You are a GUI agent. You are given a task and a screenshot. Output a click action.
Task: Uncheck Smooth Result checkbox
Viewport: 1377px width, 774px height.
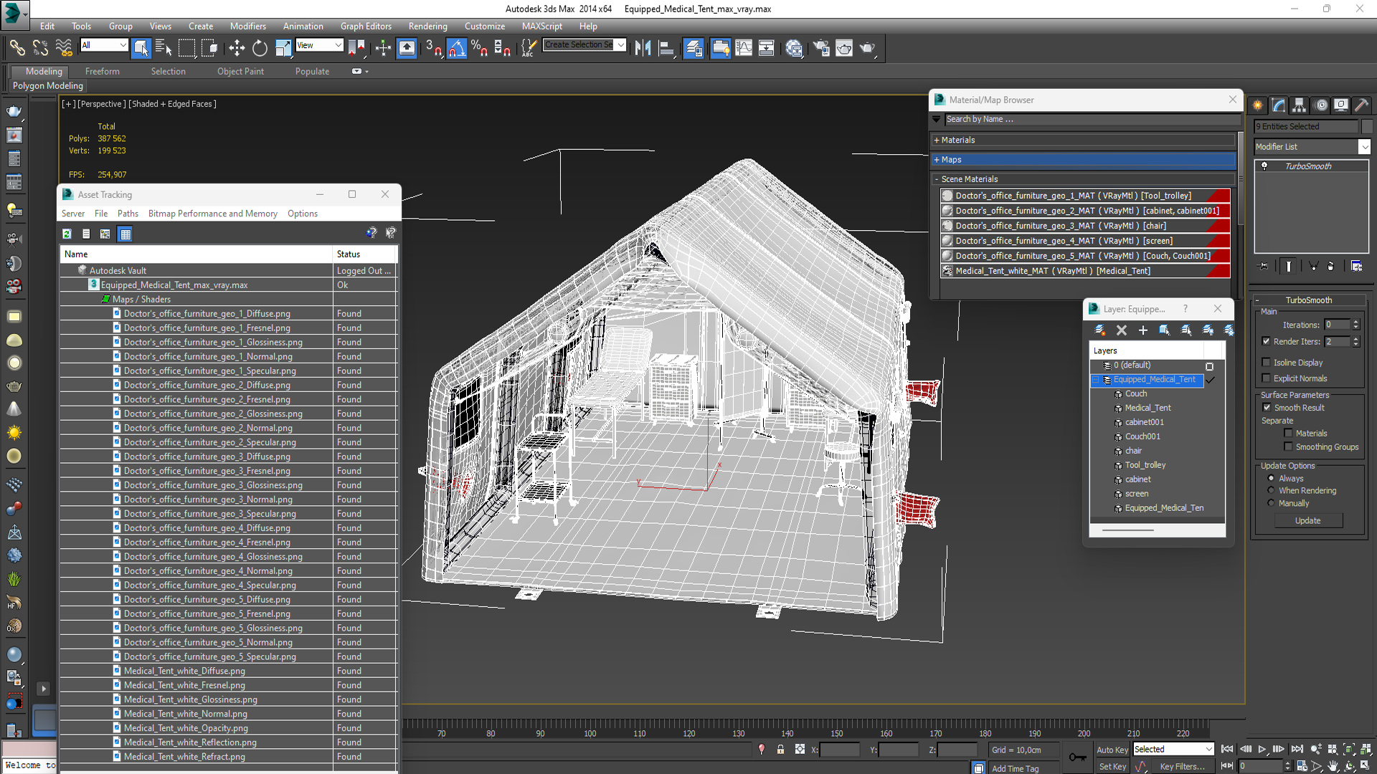coord(1267,408)
